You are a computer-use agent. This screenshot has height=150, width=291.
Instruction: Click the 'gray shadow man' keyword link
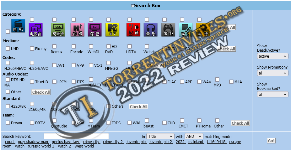(x=33, y=142)
